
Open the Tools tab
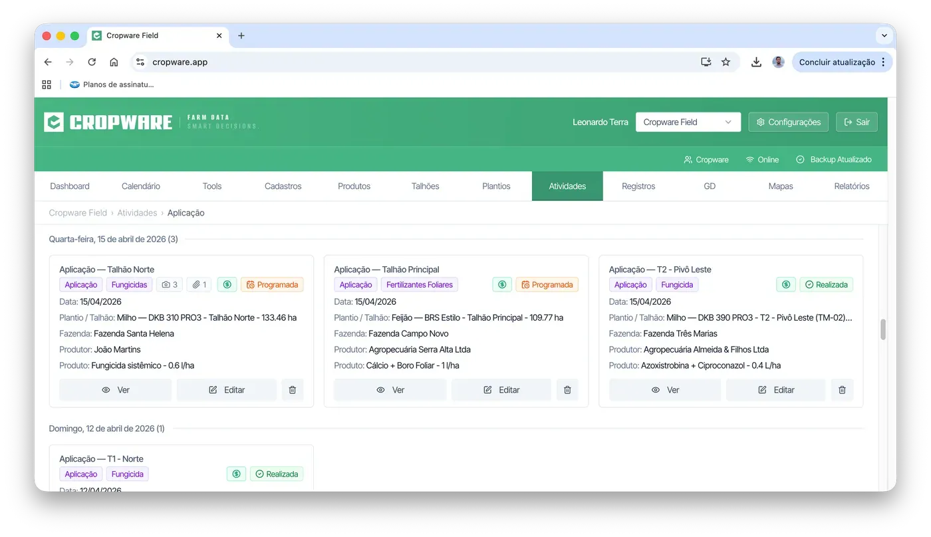coord(212,186)
